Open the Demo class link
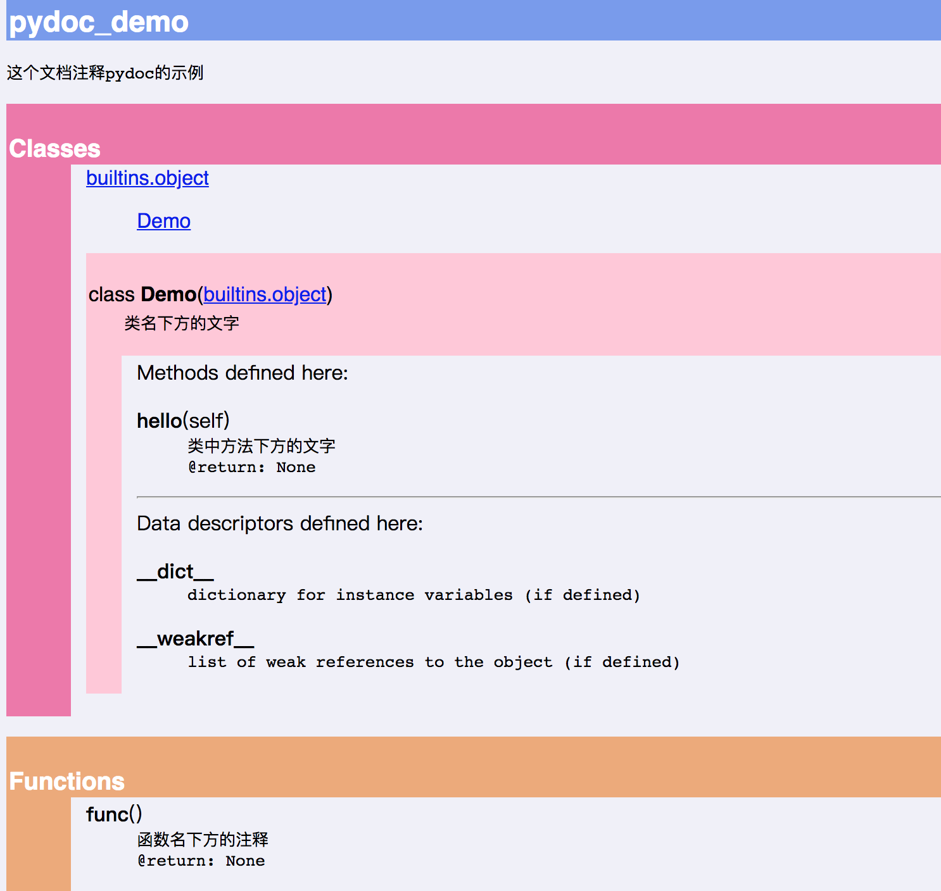 pyautogui.click(x=163, y=221)
